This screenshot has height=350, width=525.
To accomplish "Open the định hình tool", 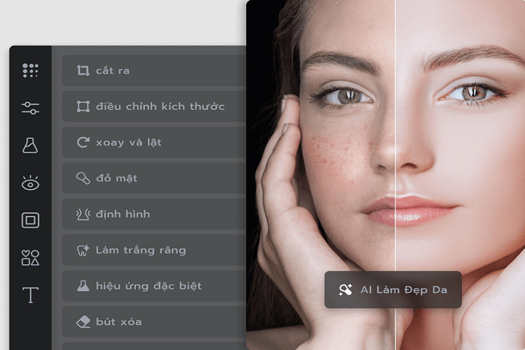I will coord(154,214).
